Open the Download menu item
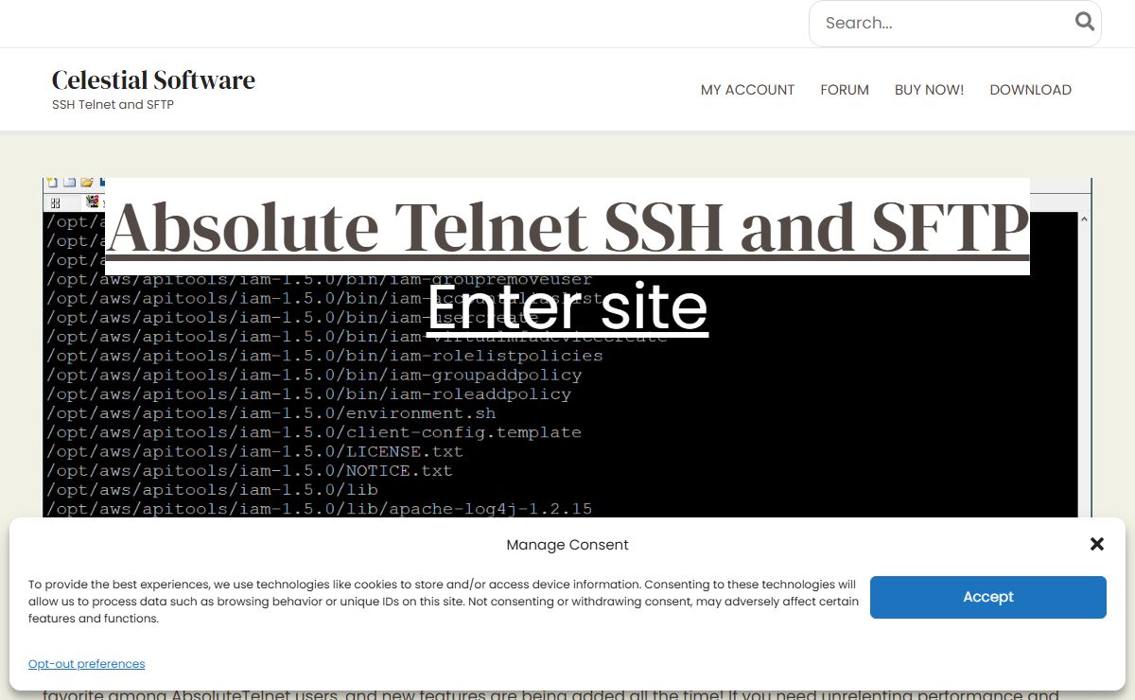 click(1030, 90)
